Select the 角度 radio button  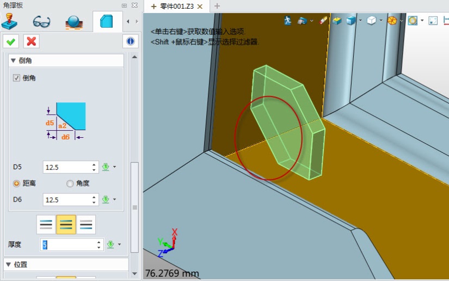(70, 184)
